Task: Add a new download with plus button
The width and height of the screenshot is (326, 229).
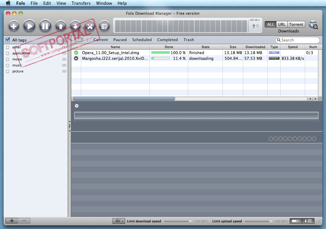Action: click(14, 26)
